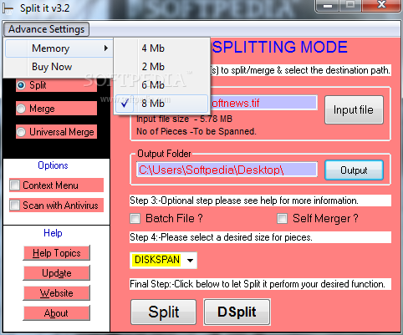
Task: Expand the Memory submenu item
Action: click(x=59, y=48)
